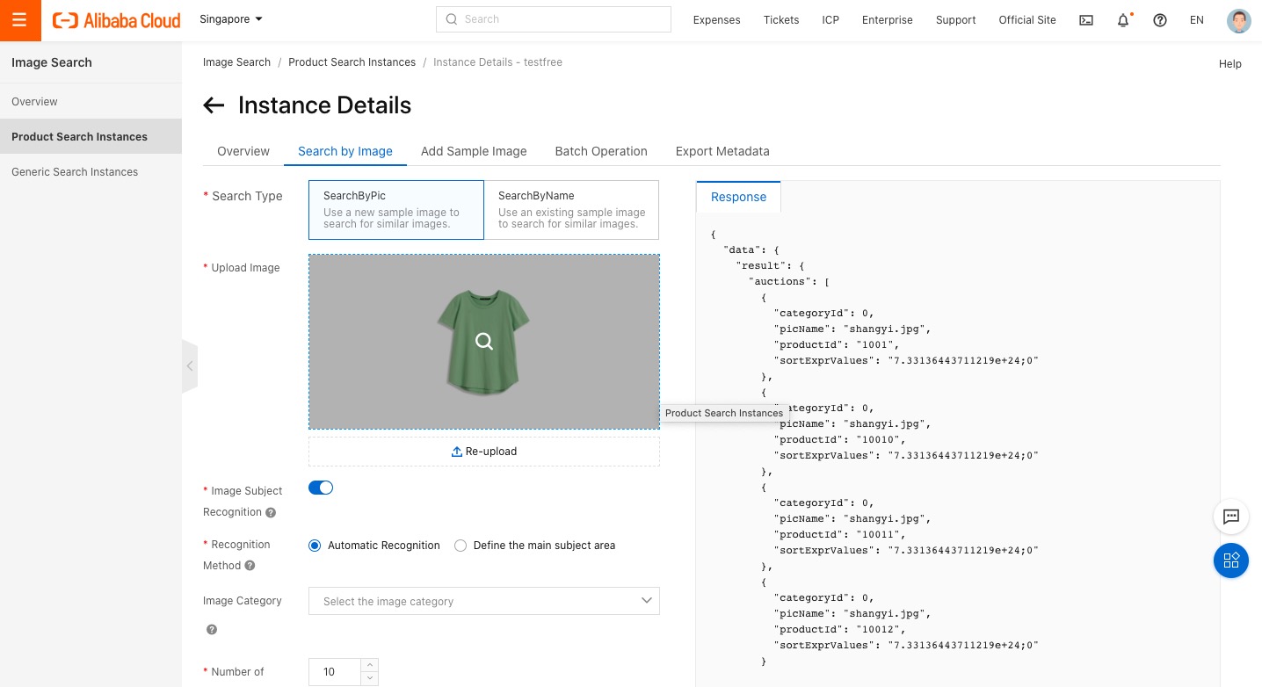Image resolution: width=1262 pixels, height=687 pixels.
Task: Open the chat feedback floating icon
Action: 1231,517
